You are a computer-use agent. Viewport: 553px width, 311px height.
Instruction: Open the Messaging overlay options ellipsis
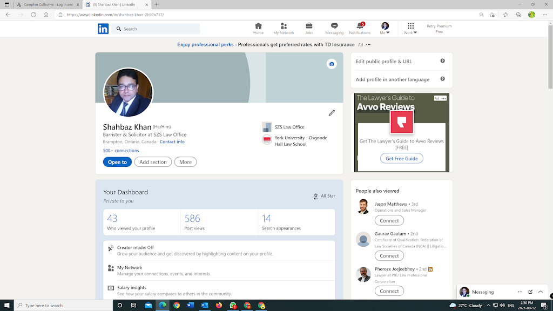[520, 292]
